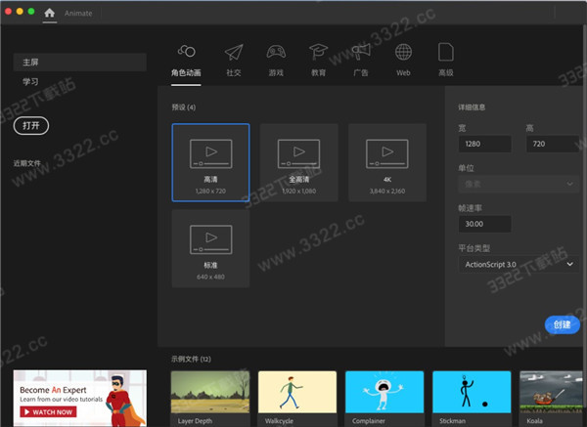Viewport: 587px width, 427px height.
Task: Choose the 高清 1,280 x 720 preset
Action: pos(210,162)
